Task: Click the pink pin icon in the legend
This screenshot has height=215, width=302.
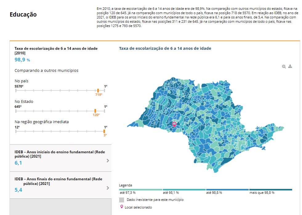Action: click(122, 207)
